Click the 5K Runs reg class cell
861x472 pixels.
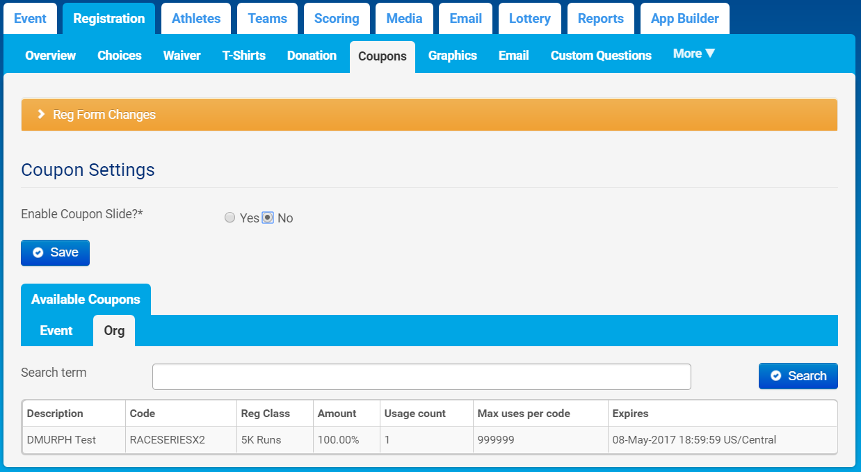[275, 440]
